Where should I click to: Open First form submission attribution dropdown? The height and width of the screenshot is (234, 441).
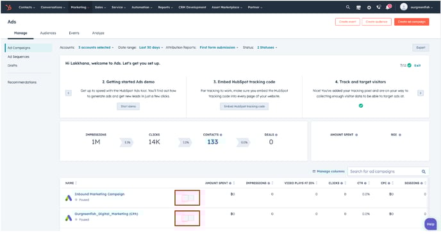click(219, 47)
